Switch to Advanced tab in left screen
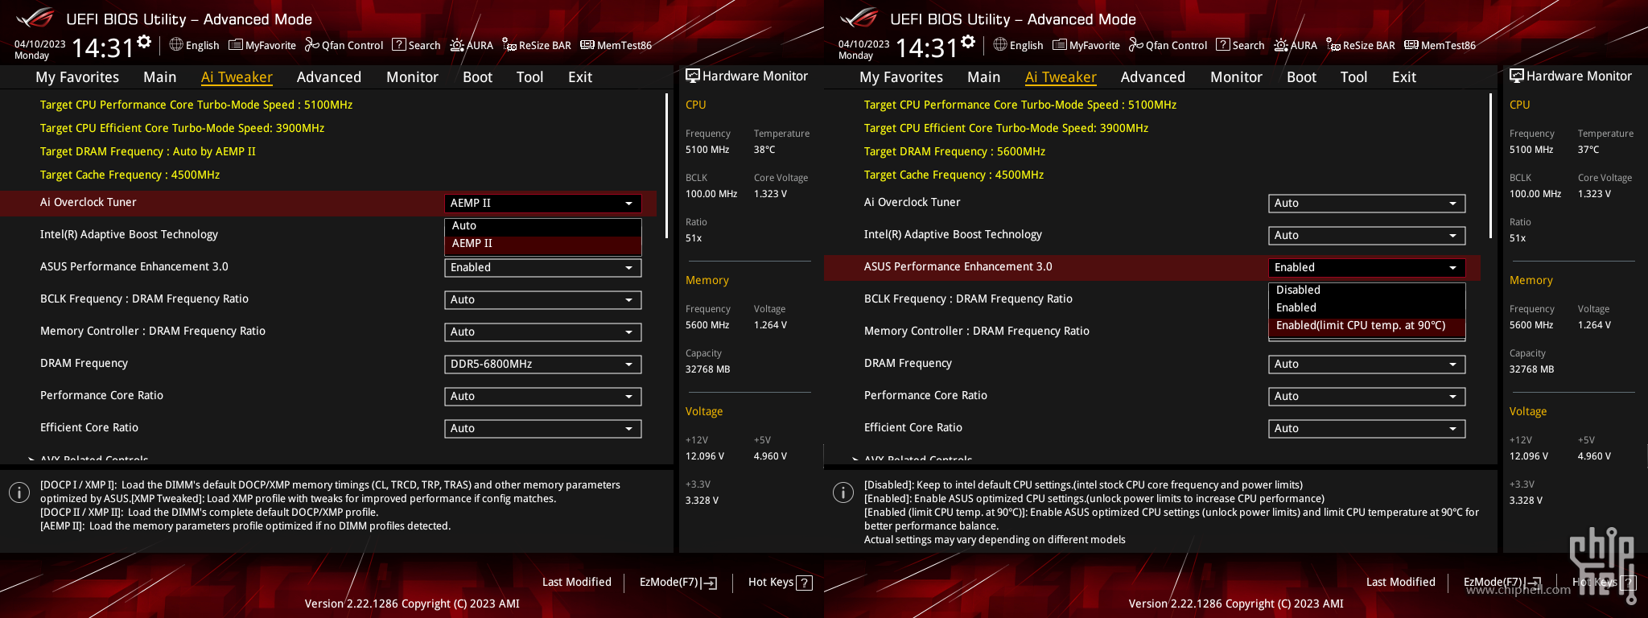The height and width of the screenshot is (618, 1648). (x=329, y=77)
